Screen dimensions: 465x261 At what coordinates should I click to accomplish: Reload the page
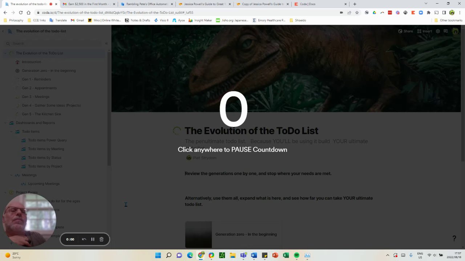point(21,12)
